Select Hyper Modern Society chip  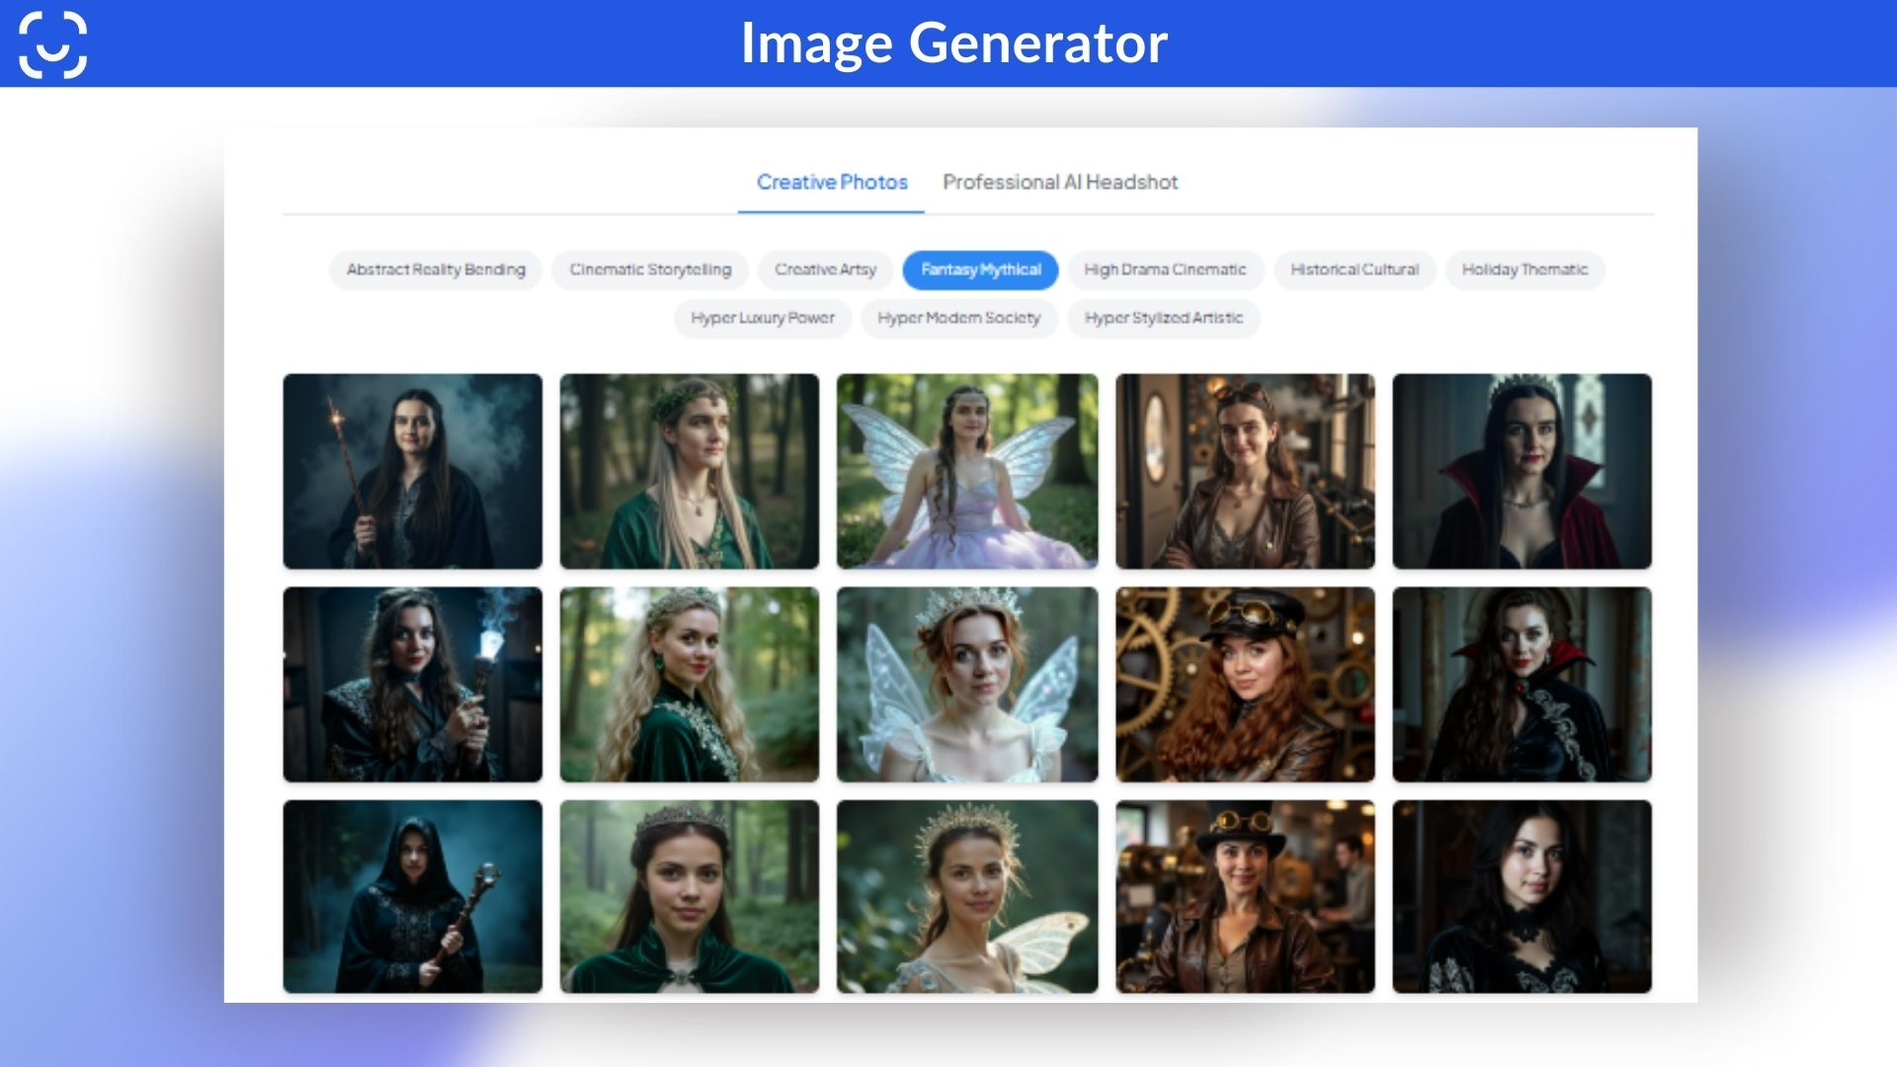[x=958, y=318]
